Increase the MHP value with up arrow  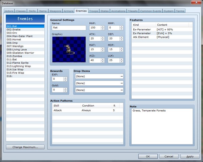[103, 27]
